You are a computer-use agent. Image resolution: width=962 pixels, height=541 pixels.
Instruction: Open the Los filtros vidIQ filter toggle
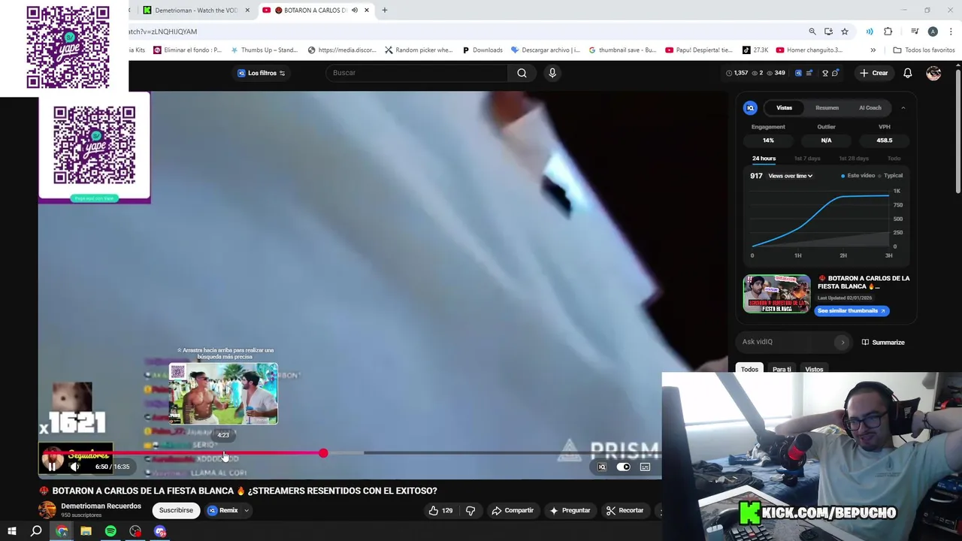pyautogui.click(x=262, y=73)
